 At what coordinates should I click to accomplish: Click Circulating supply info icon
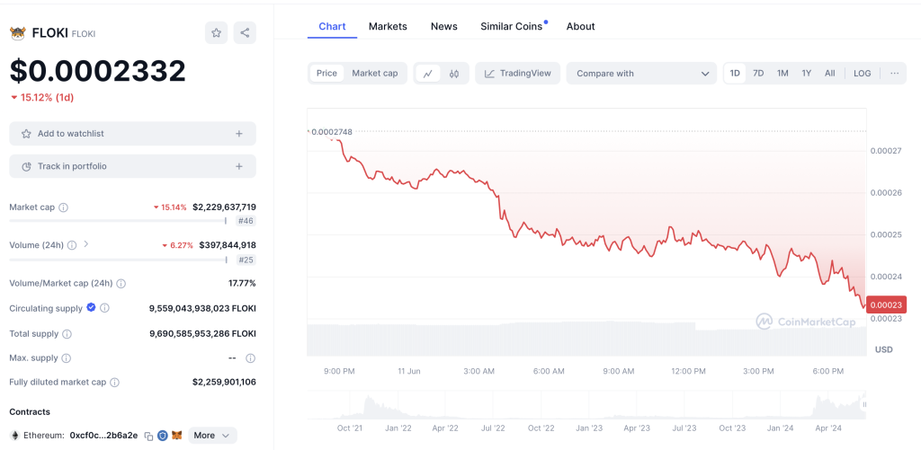(x=104, y=308)
